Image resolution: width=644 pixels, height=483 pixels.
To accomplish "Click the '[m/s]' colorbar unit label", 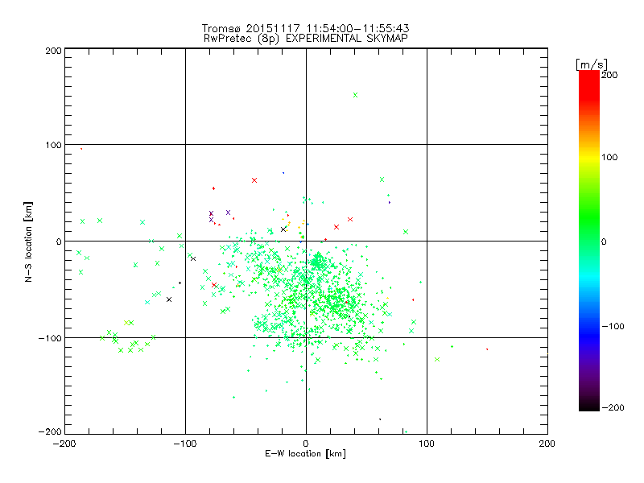I will [592, 64].
